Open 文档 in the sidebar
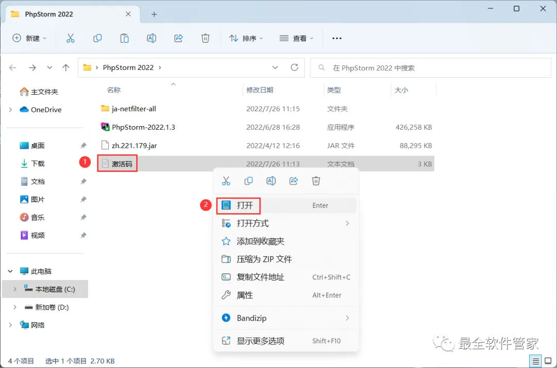557x368 pixels. click(32, 182)
